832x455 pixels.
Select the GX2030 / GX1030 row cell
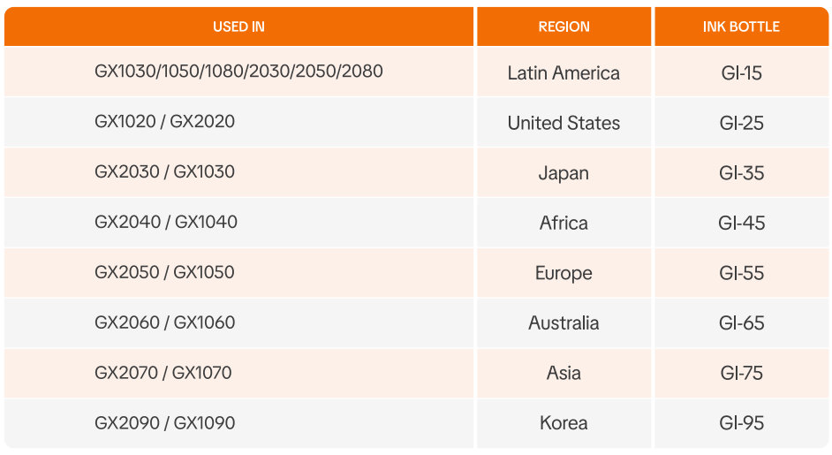[165, 172]
